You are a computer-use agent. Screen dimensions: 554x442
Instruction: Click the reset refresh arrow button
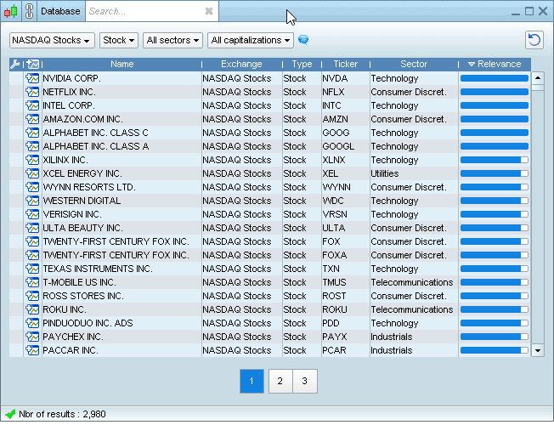(x=534, y=40)
